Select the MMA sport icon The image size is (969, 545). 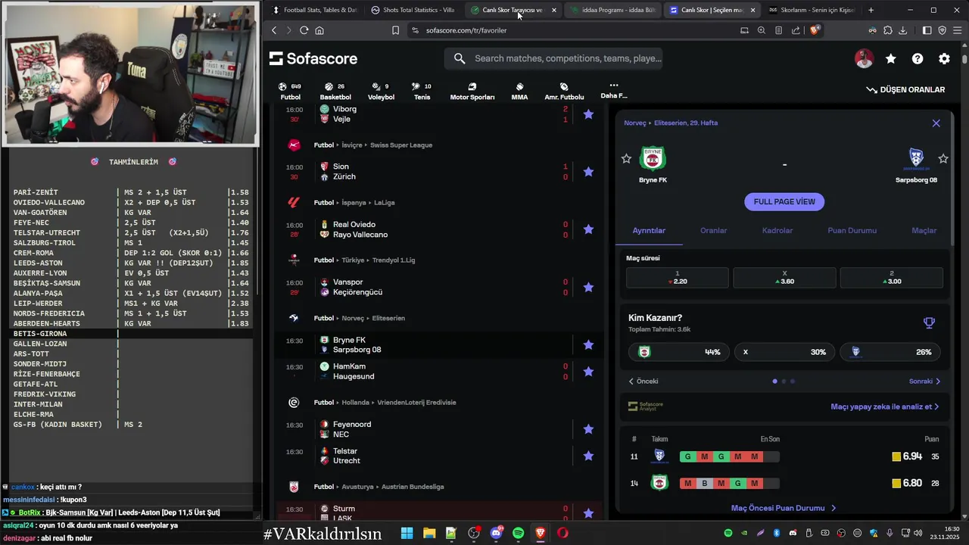(519, 91)
